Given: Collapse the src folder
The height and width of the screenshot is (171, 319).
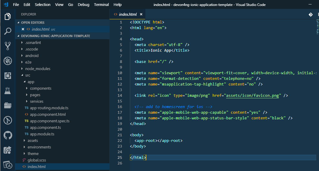Looking at the screenshot, I should pyautogui.click(x=28, y=75).
